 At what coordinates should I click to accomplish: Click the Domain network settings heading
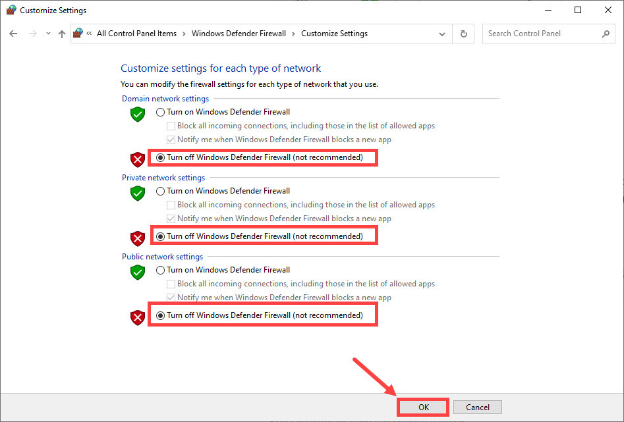coord(165,99)
